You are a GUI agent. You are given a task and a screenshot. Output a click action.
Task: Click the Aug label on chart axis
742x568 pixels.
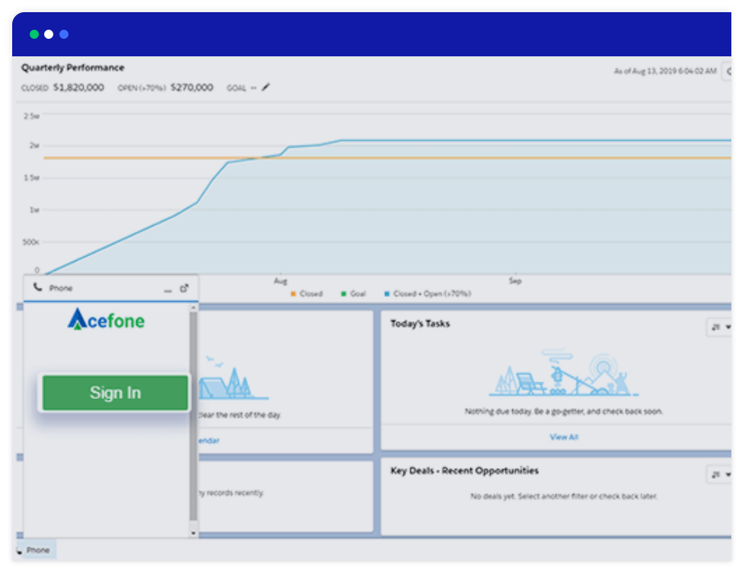click(280, 281)
